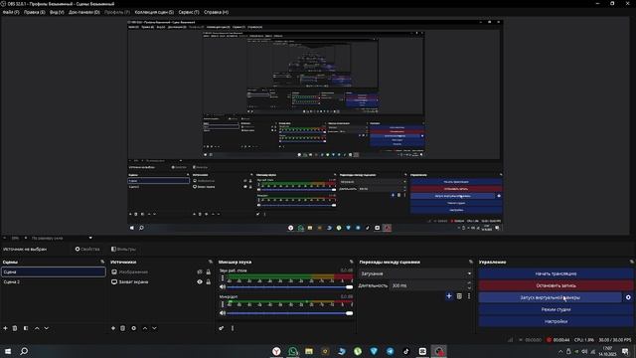
Task: Click the red Stop Recording button
Action: 556,285
